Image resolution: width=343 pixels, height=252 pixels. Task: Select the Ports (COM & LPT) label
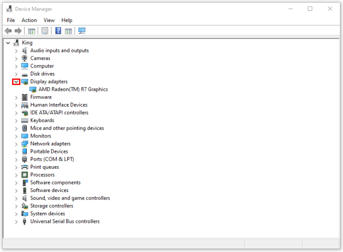pyautogui.click(x=52, y=159)
